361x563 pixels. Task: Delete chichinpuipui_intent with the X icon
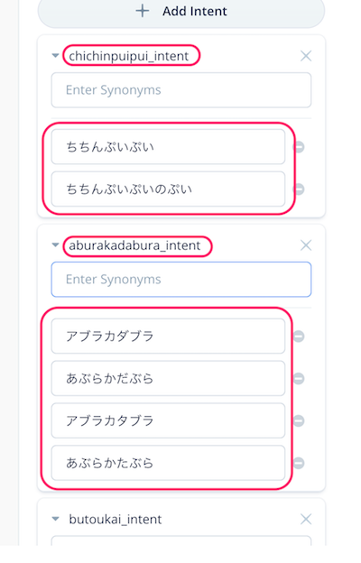(x=306, y=56)
